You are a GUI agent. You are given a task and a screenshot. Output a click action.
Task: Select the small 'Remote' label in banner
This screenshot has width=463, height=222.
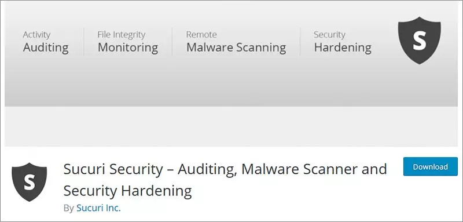tap(201, 35)
